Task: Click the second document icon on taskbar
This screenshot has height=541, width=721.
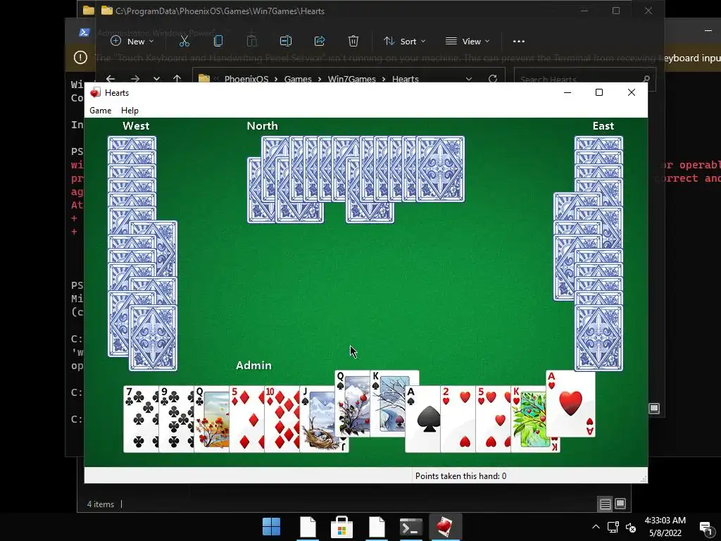Action: [377, 527]
